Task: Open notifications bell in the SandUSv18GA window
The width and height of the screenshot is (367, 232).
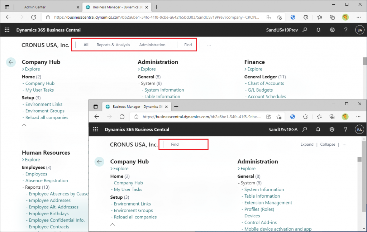Action: (x=318, y=129)
